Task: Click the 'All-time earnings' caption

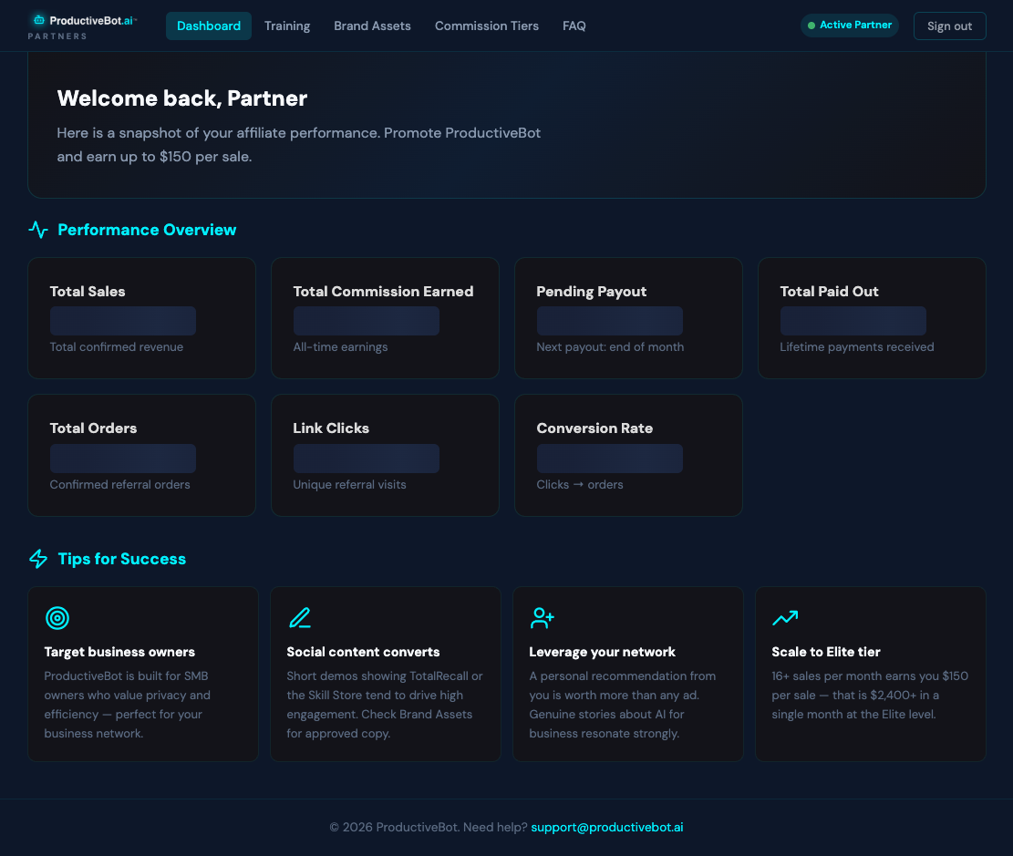Action: (x=340, y=347)
